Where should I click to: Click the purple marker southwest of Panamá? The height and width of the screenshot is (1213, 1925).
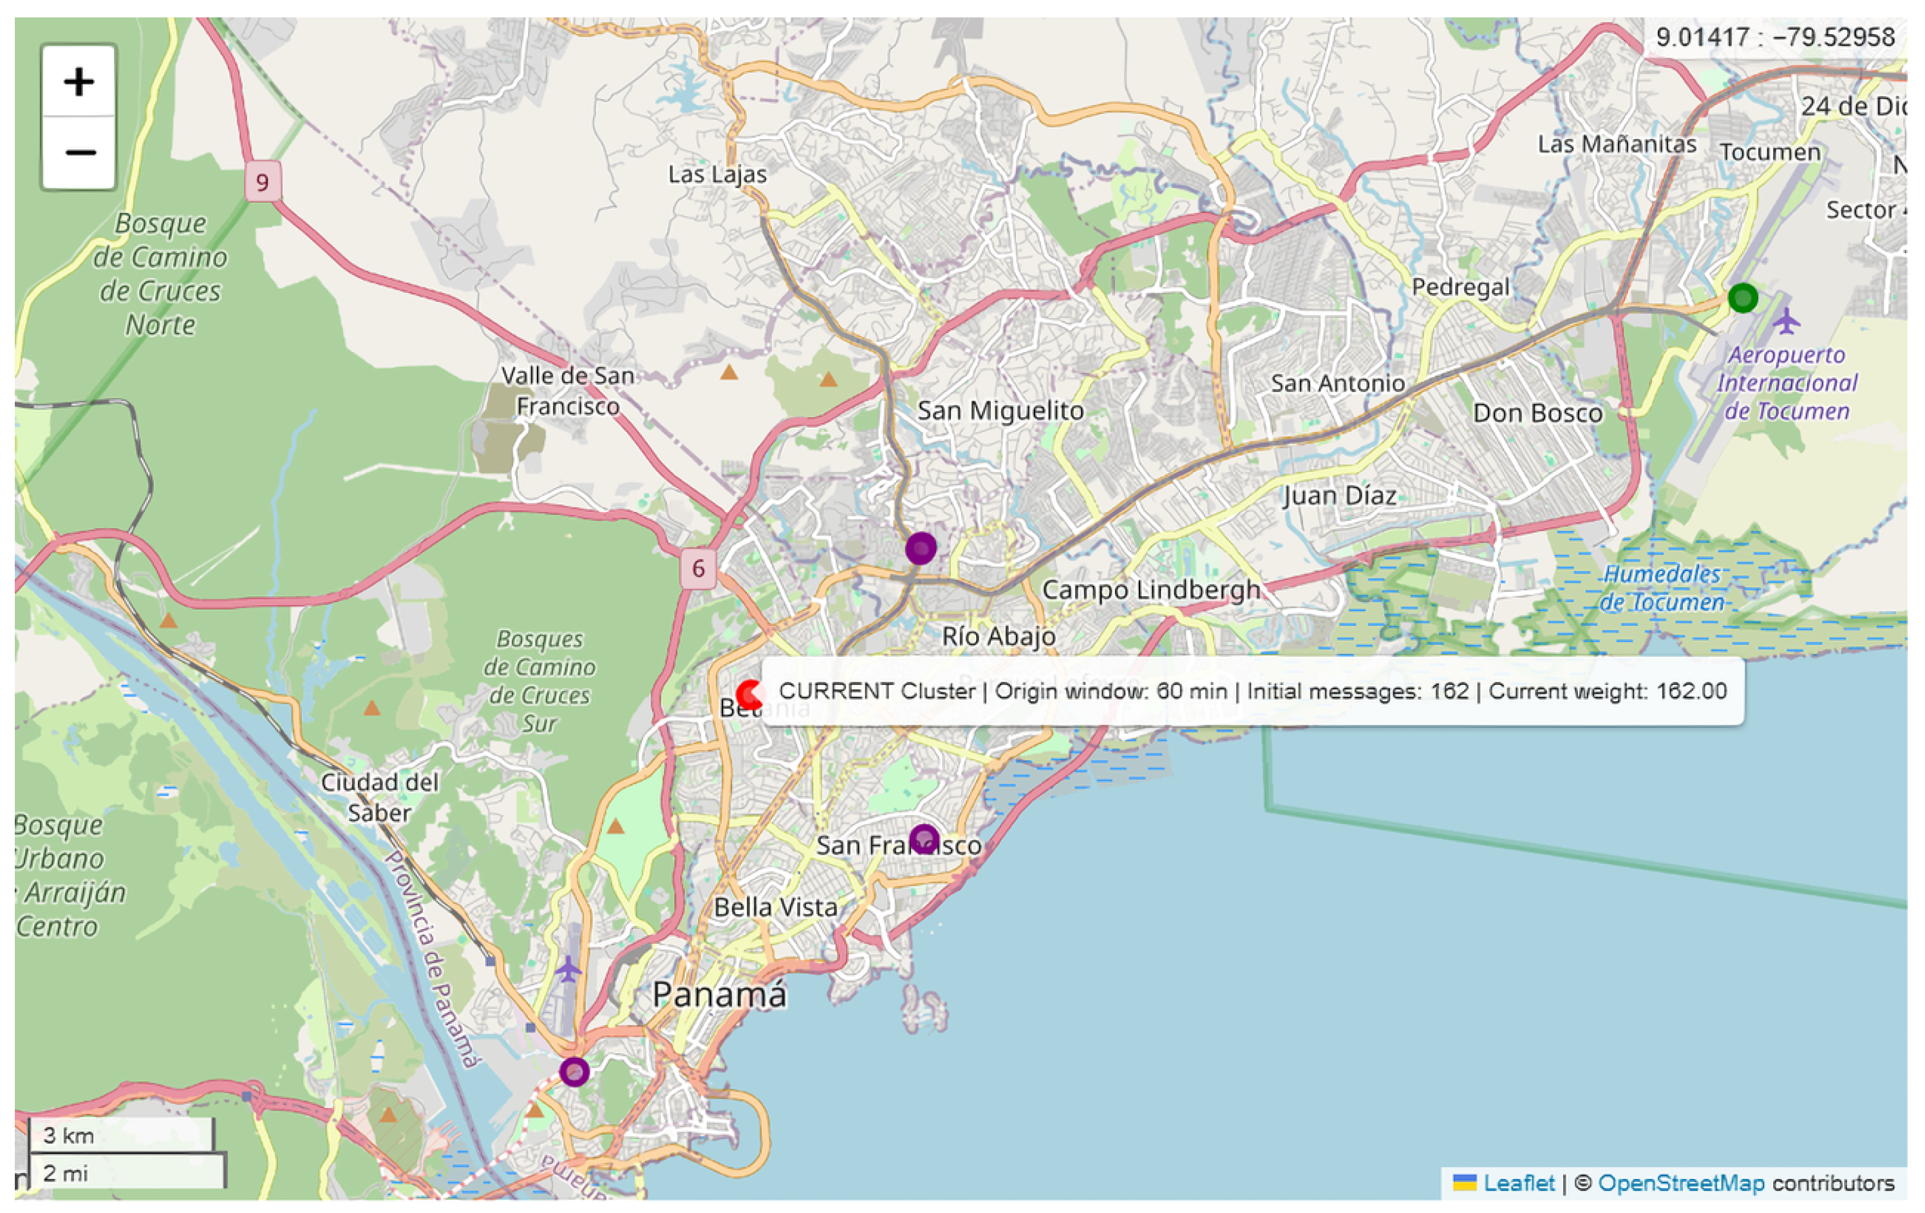pos(574,1071)
